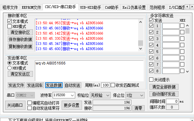Click numbered send button 2
Screen dimensions: 194x121
pyautogui.click(x=158, y=32)
